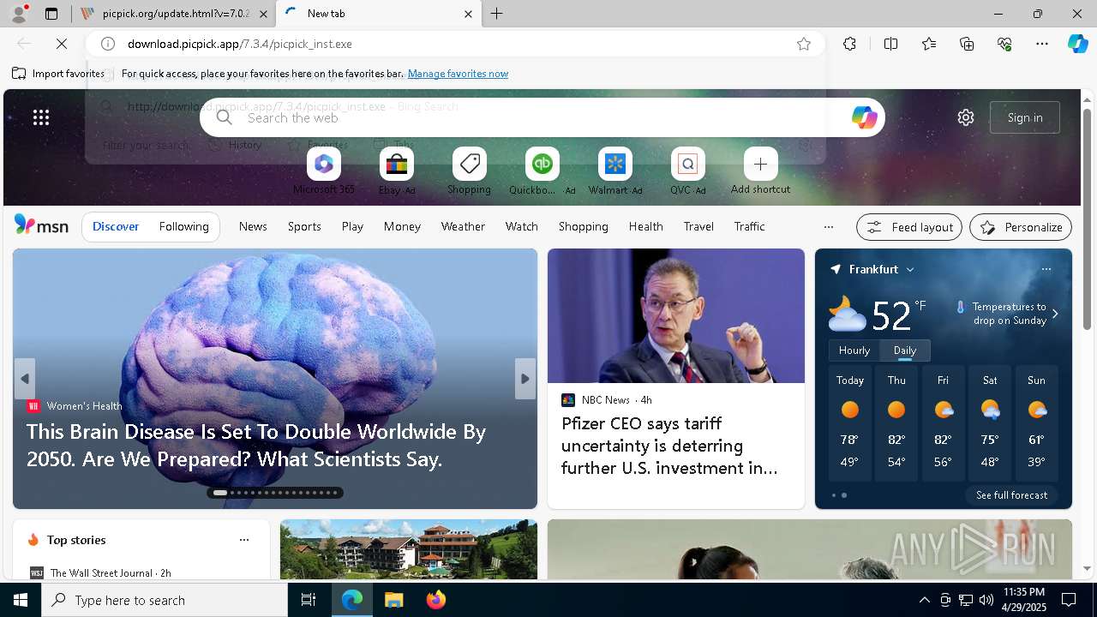Open Top stories more options menu

[244, 540]
